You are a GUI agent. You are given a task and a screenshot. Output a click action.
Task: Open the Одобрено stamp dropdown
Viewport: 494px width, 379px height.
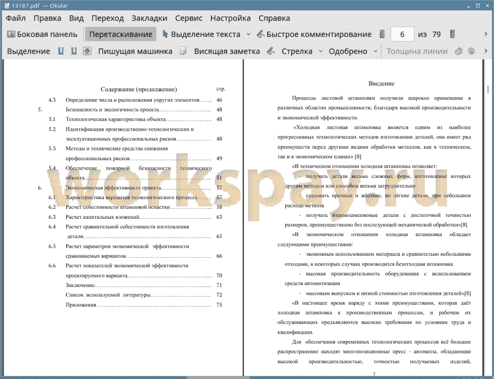[375, 51]
